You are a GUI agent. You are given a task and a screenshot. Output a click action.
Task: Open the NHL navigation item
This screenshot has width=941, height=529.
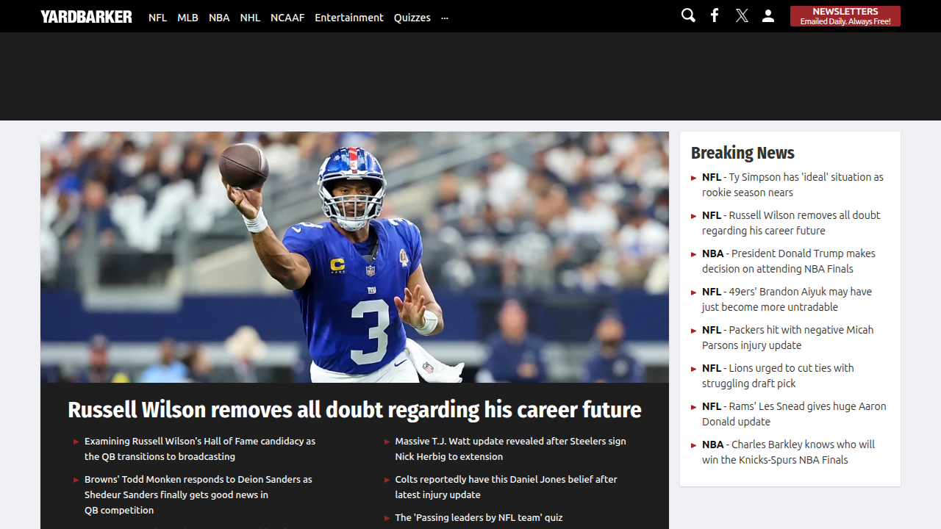pyautogui.click(x=250, y=18)
